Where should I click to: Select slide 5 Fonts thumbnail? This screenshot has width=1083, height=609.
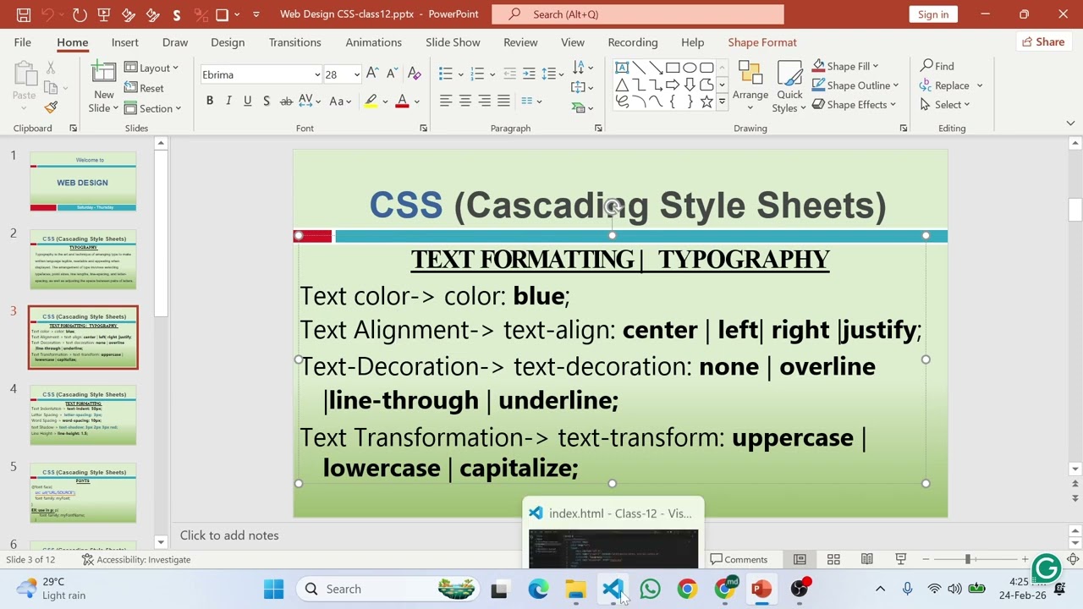point(83,493)
